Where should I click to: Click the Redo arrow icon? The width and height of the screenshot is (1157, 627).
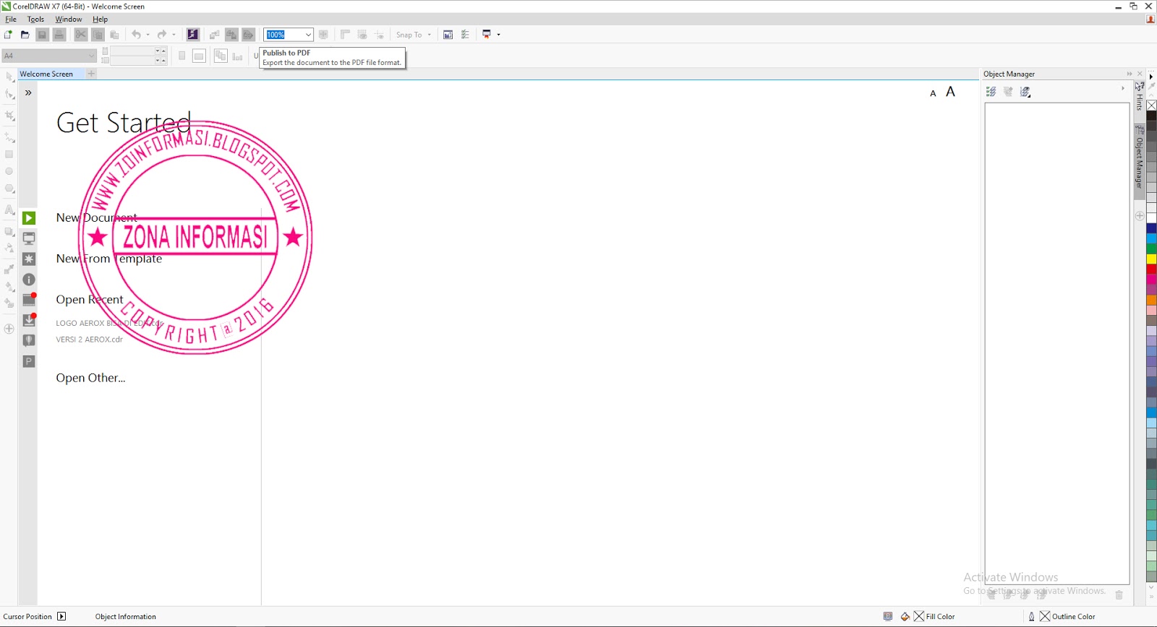click(162, 35)
